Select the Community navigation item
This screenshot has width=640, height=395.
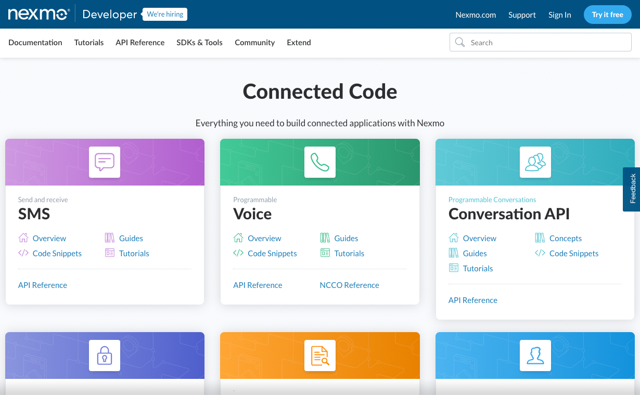(254, 43)
